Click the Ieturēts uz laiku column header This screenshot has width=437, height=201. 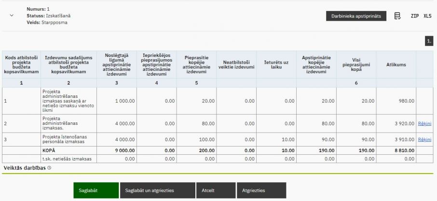tap(276, 65)
